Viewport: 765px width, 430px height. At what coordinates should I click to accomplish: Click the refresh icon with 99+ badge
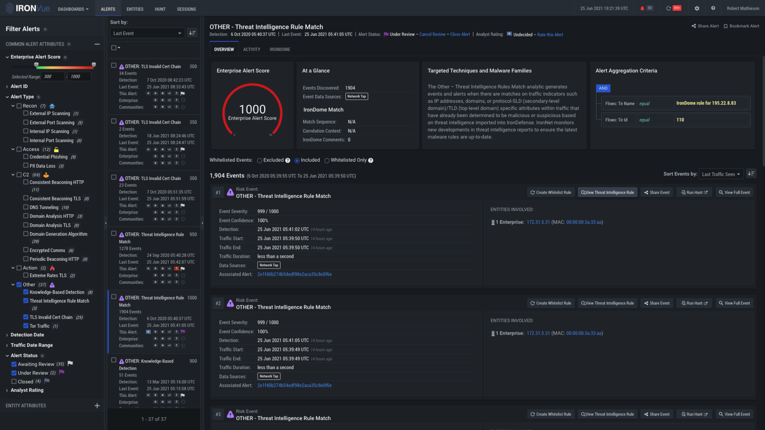point(669,8)
